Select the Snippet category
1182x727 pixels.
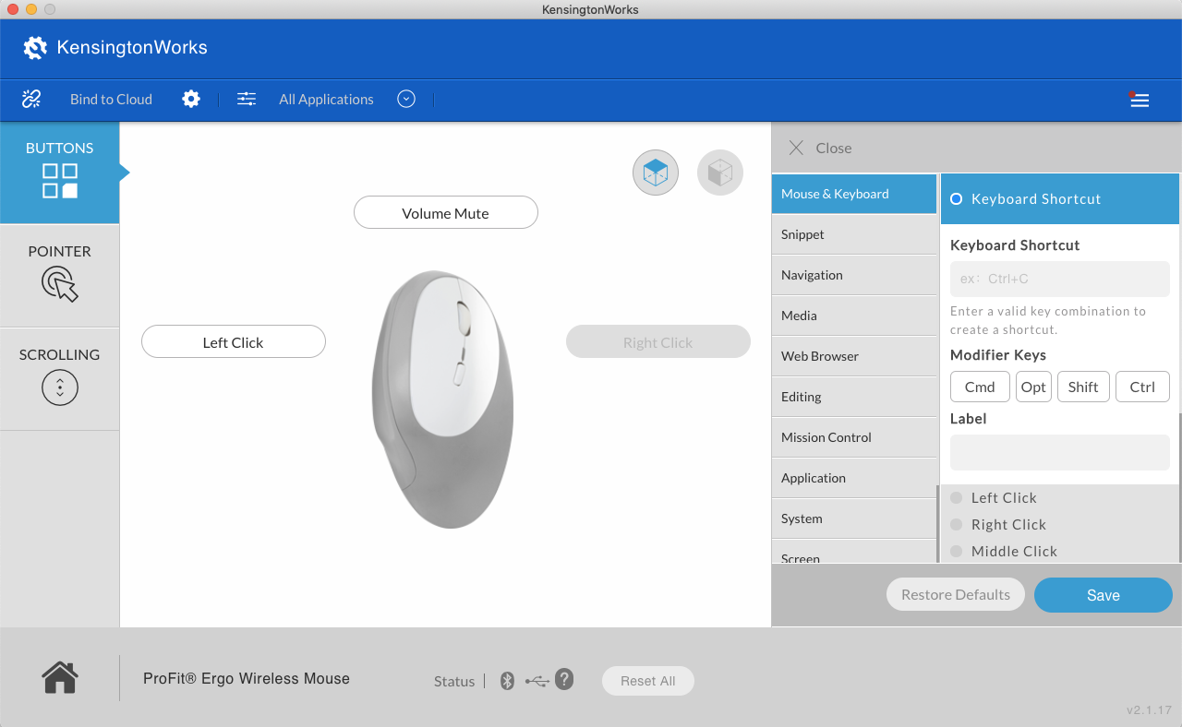click(854, 234)
